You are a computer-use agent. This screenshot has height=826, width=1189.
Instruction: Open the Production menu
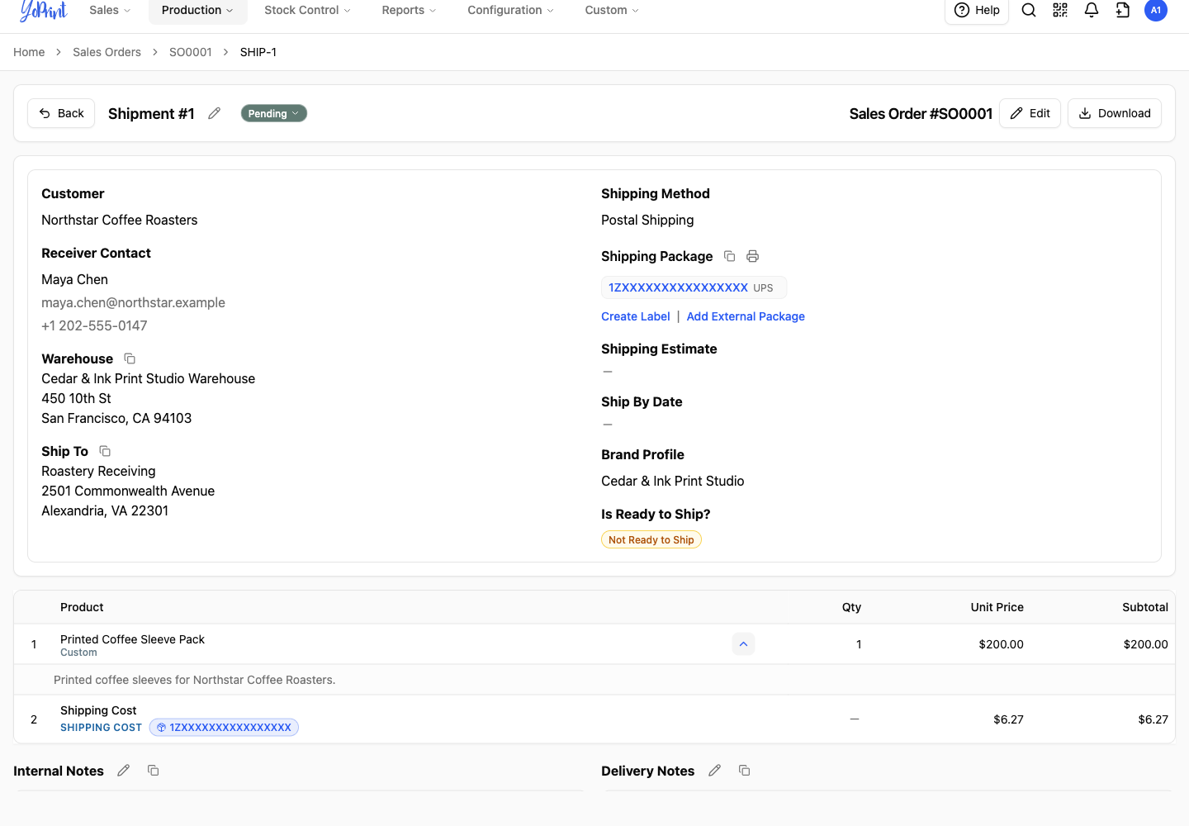coord(197,10)
